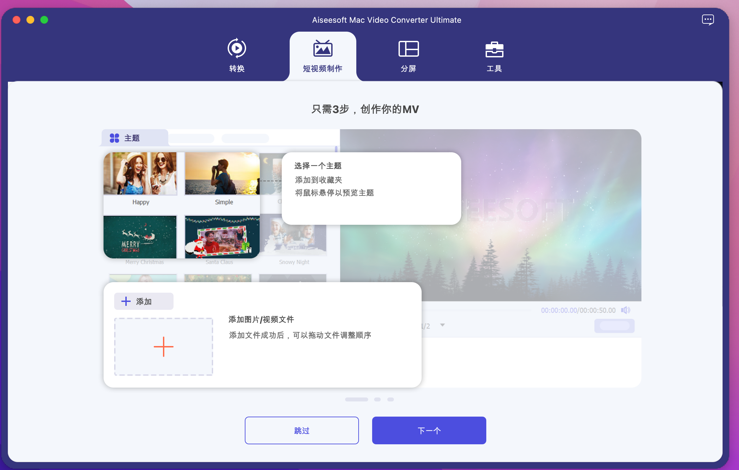Screen dimensions: 739x470
Task: Open the 工具 toolbox icon
Action: pos(494,49)
